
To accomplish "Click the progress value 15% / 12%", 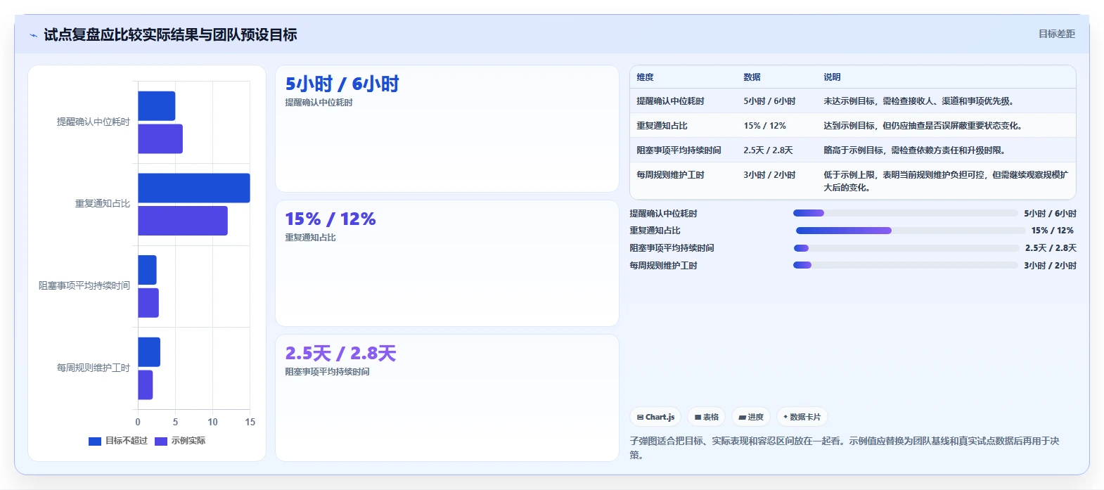I will [x=1053, y=231].
